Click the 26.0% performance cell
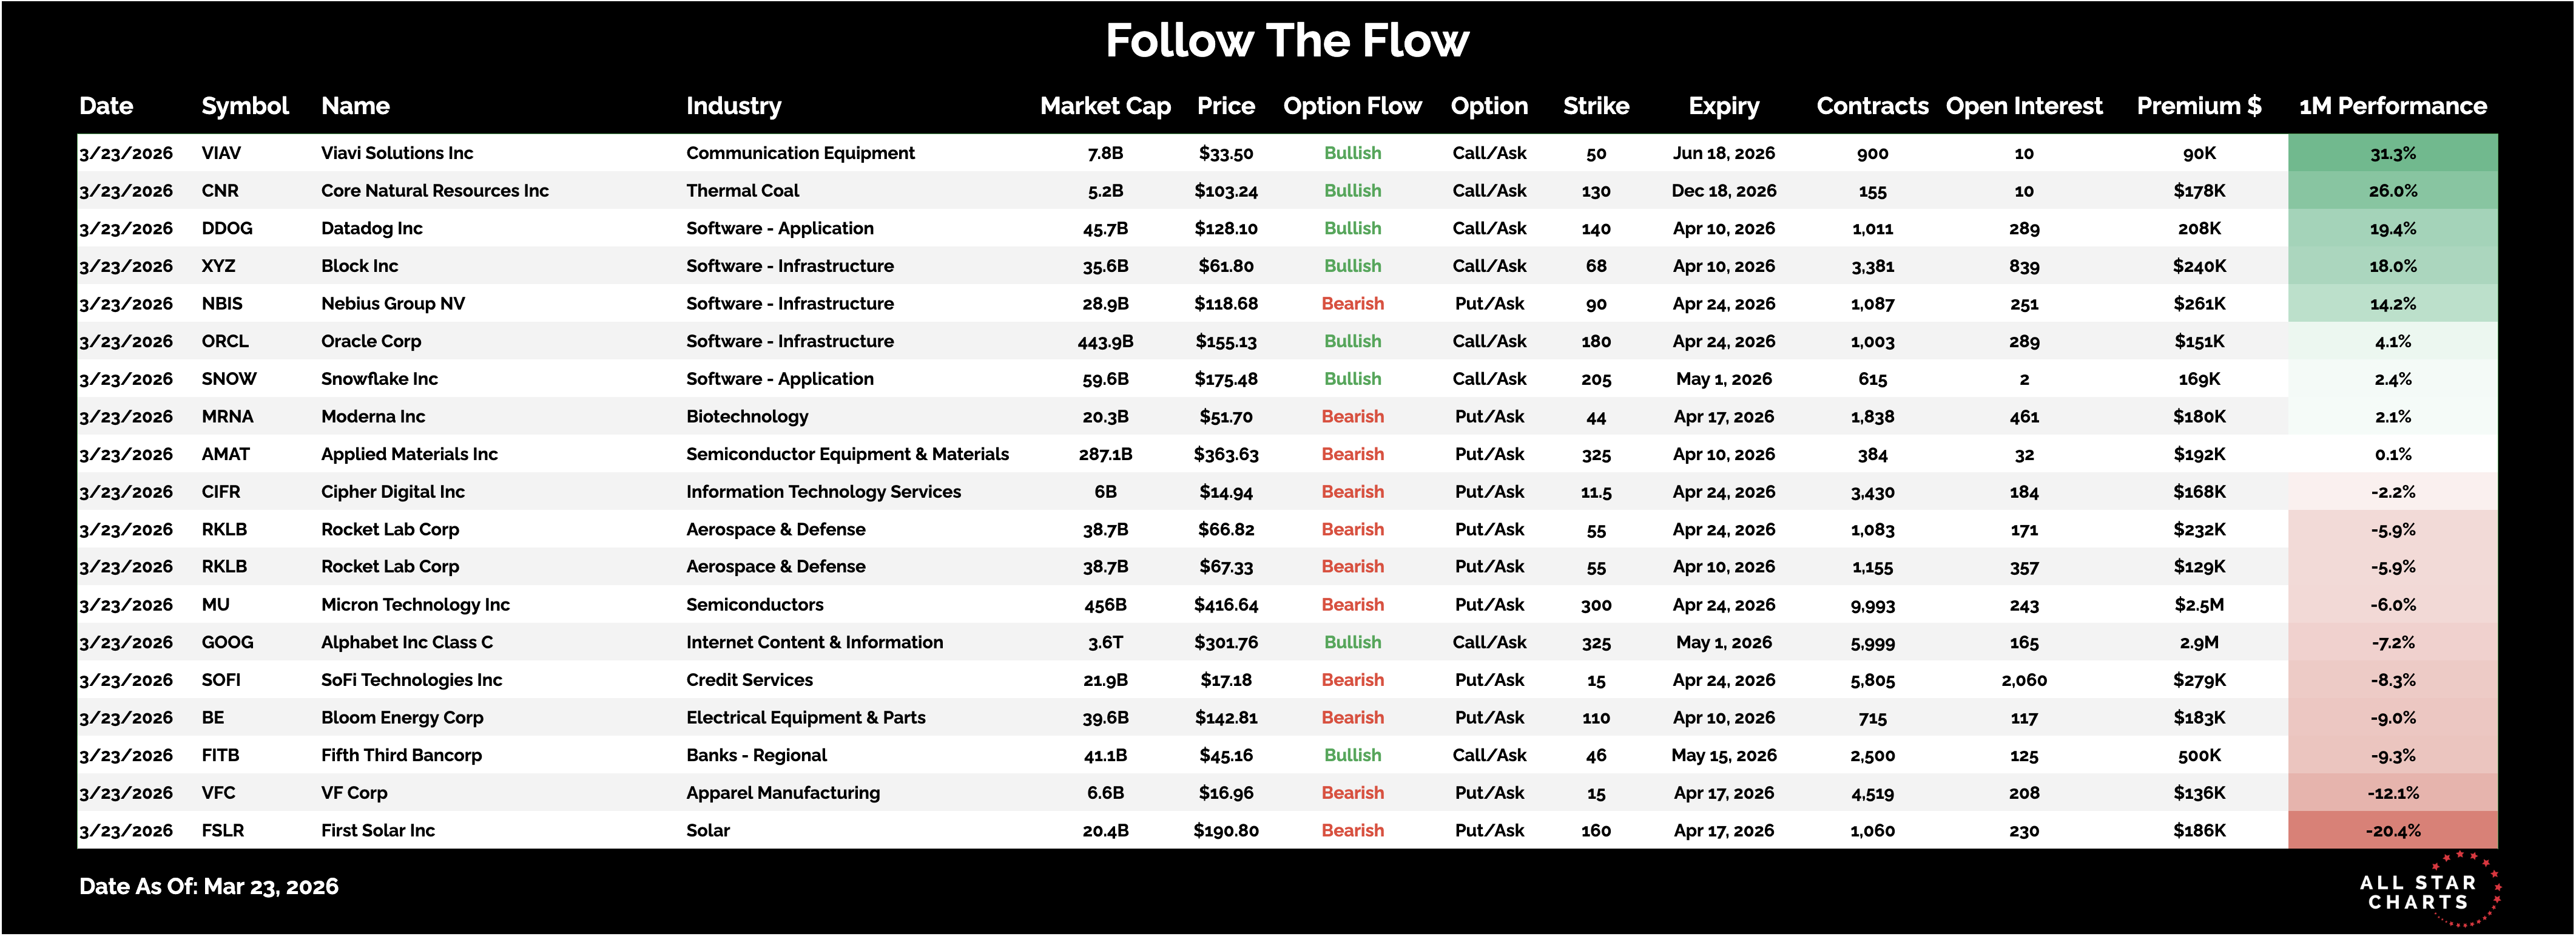The height and width of the screenshot is (936, 2576). [x=2392, y=191]
